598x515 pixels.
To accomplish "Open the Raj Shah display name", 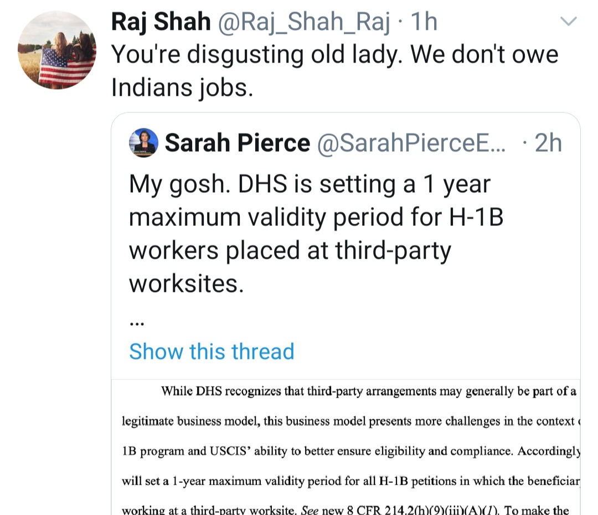I will [161, 22].
